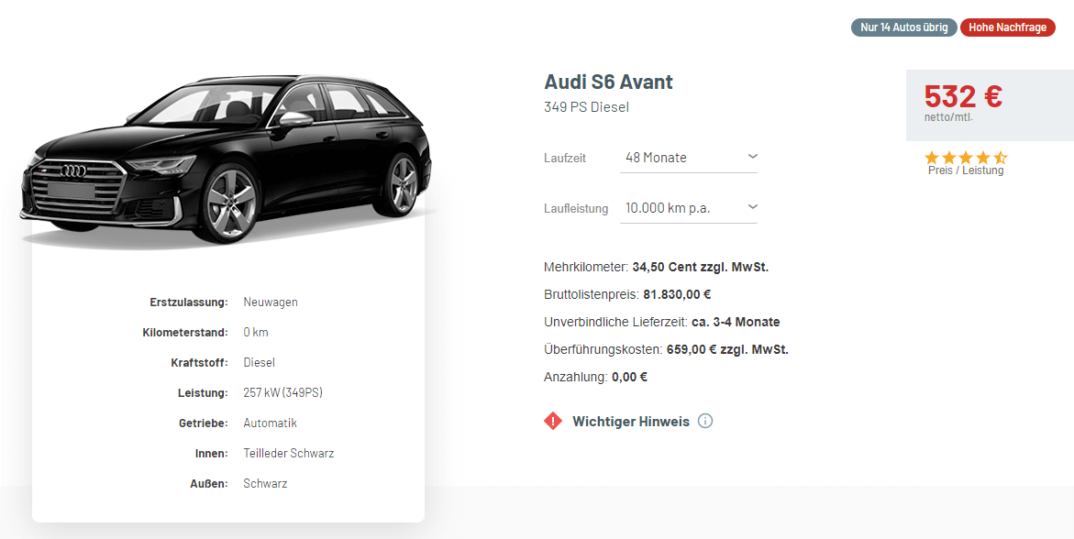Viewport: 1074px width, 539px height.
Task: Click the info icon beside Wichtiger Hinweis
Action: (704, 421)
